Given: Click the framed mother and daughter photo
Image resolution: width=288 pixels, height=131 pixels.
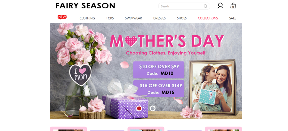Looking at the screenshot, I should 212,87.
